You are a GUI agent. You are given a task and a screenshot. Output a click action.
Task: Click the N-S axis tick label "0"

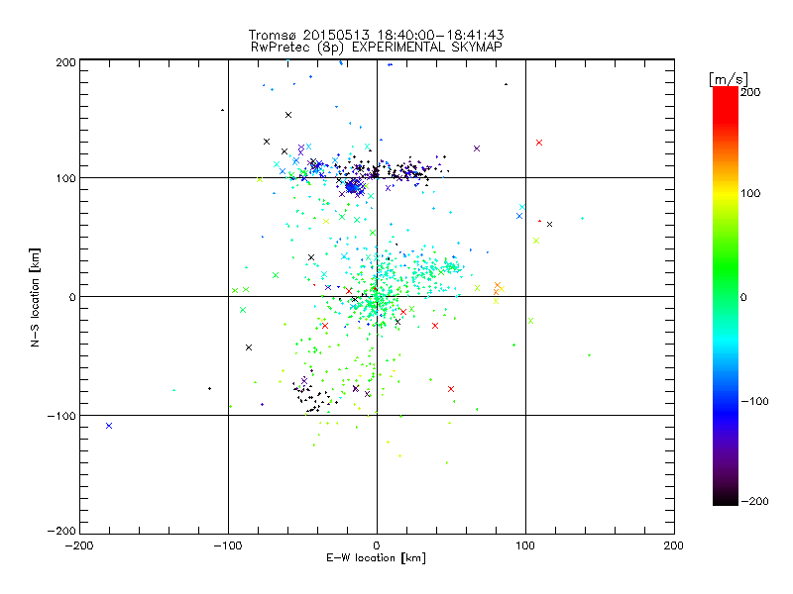pos(72,297)
